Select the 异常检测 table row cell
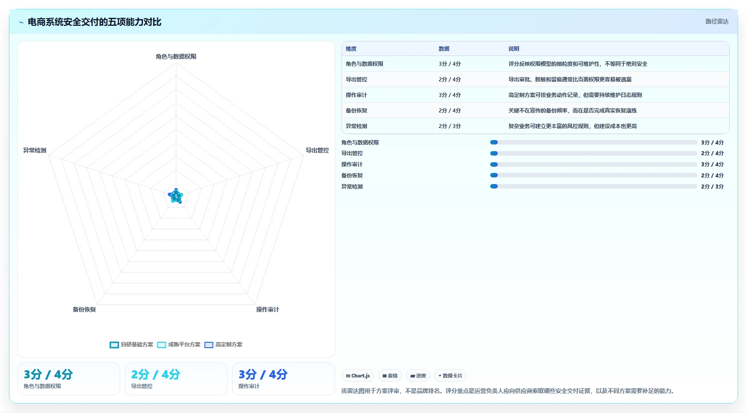This screenshot has width=747, height=413. pos(357,126)
